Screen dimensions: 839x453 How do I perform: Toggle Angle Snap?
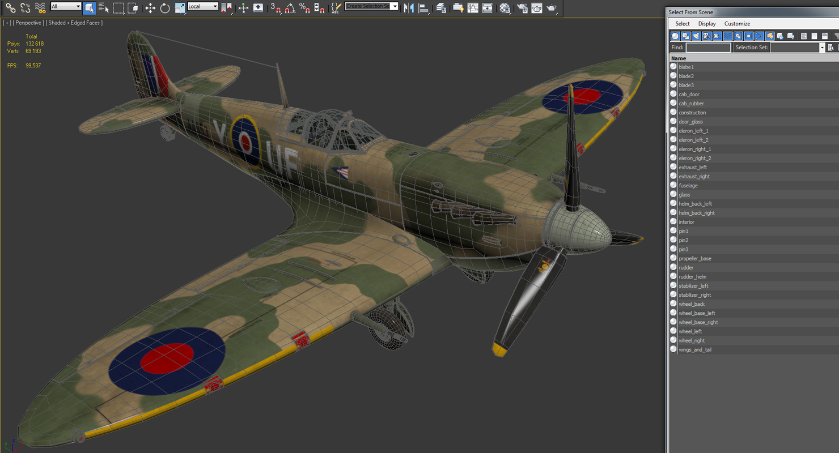[290, 8]
